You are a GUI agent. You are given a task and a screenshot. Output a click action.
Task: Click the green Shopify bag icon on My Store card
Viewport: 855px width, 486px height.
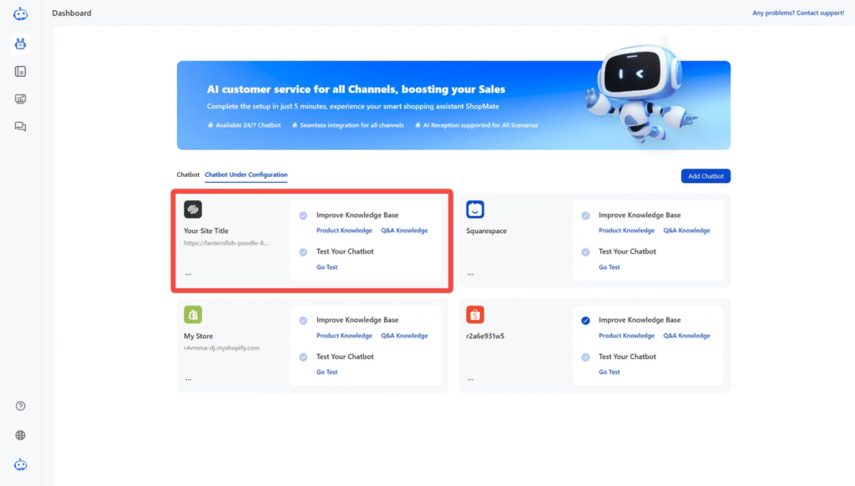[x=193, y=315]
